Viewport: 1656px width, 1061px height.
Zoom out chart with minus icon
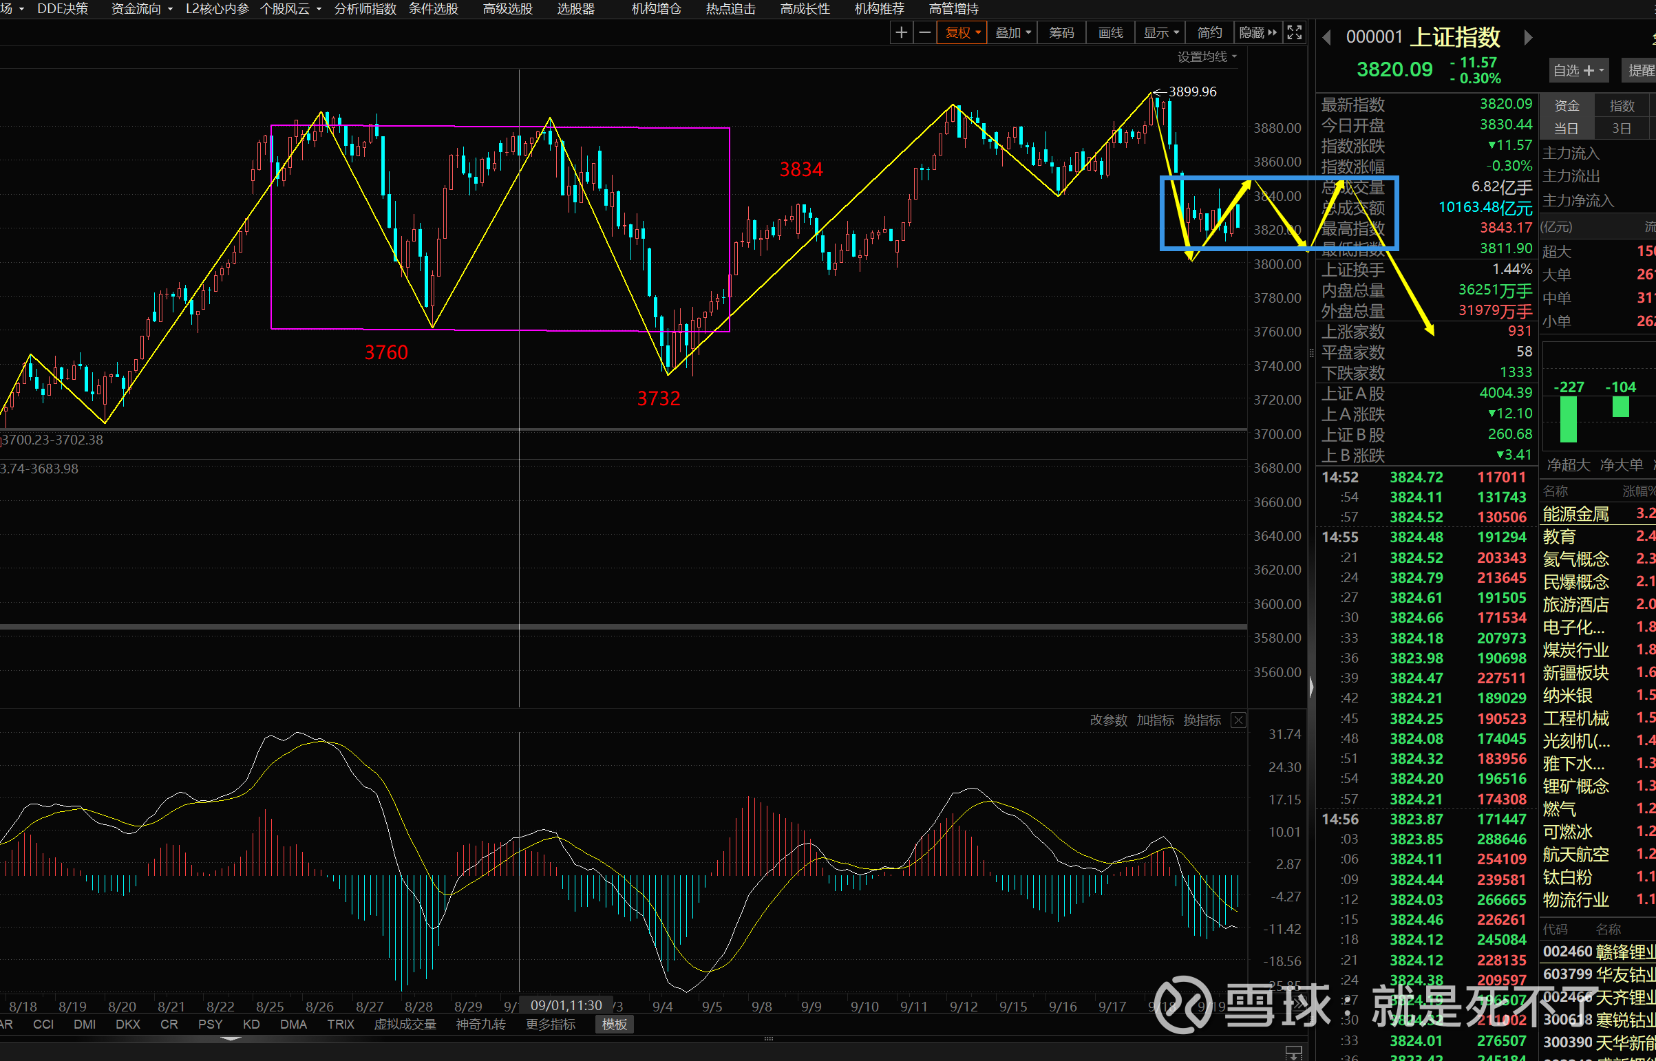[x=925, y=32]
